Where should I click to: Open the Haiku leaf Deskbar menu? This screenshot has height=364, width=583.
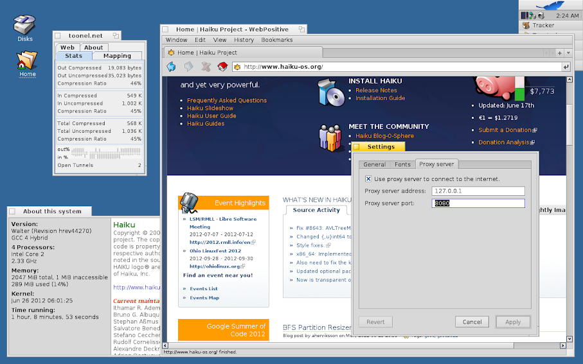[551, 5]
